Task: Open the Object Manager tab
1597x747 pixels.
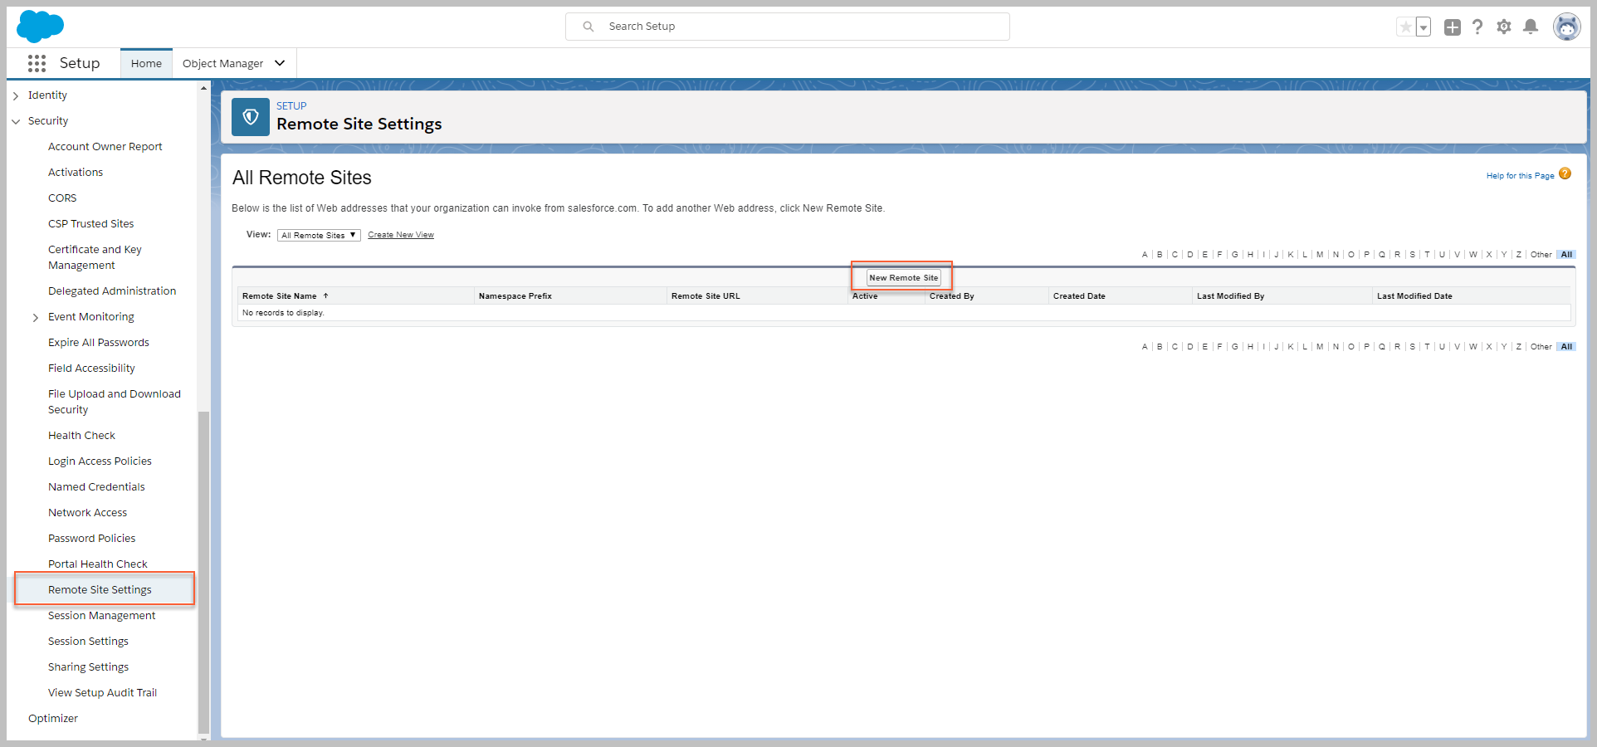Action: [x=222, y=63]
